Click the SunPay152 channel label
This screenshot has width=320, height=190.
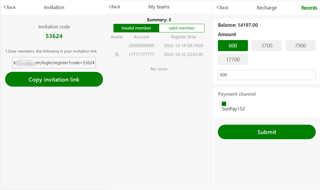click(x=233, y=109)
